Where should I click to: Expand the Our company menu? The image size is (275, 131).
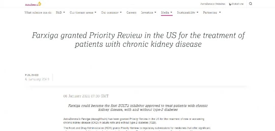tap(111, 12)
